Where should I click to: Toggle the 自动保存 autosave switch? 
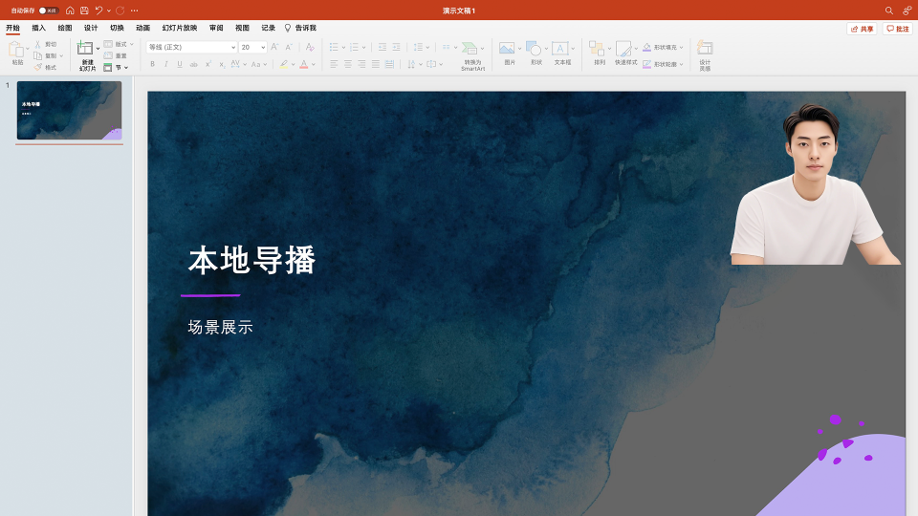48,11
